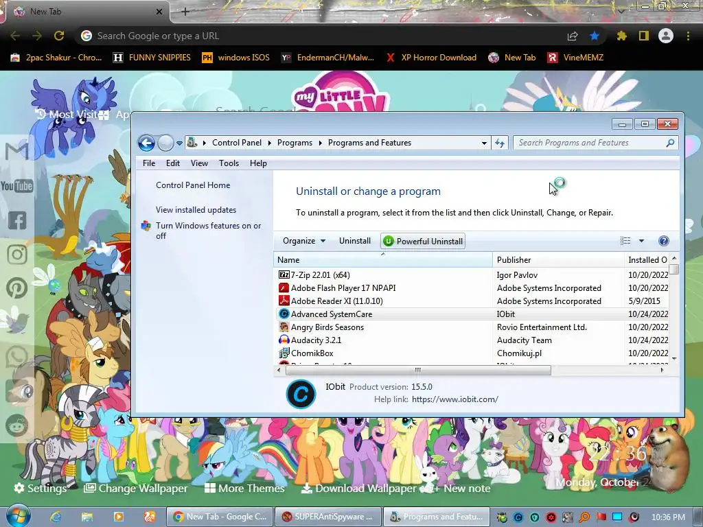This screenshot has width=703, height=527.
Task: Click the refresh icon beside the address bar
Action: (x=500, y=143)
